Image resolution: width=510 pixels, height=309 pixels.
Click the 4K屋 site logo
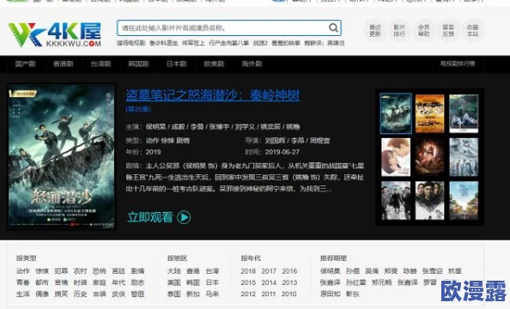coord(55,34)
